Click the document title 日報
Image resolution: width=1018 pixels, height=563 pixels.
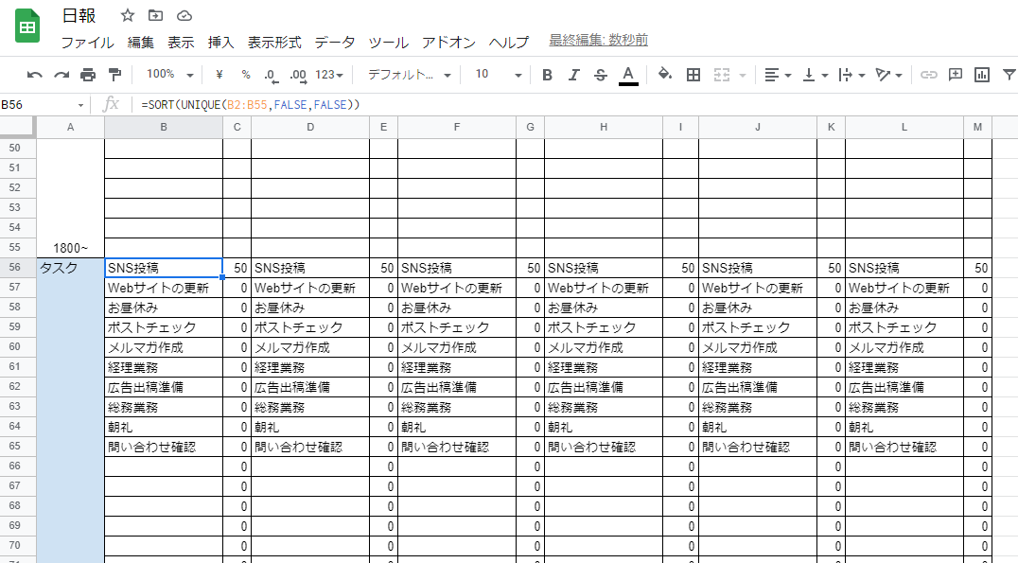coord(79,15)
